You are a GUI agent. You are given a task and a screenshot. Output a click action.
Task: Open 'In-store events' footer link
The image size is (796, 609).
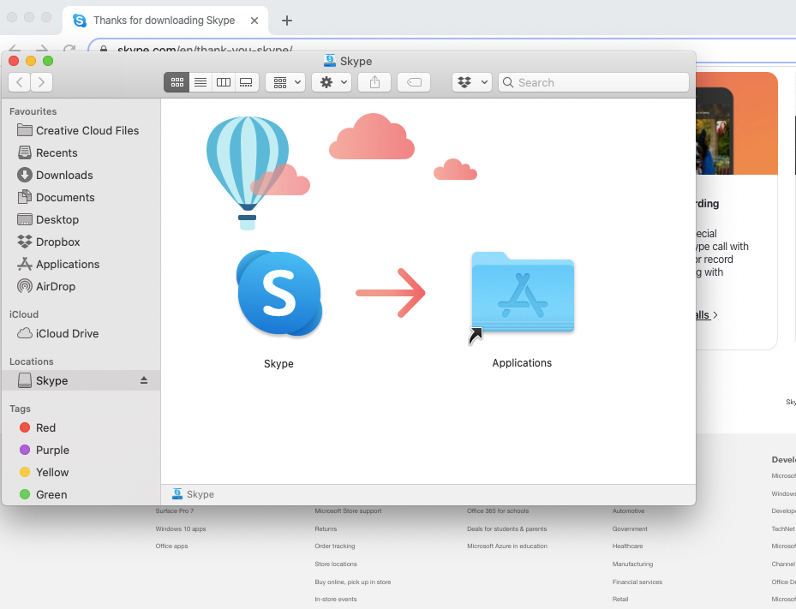coord(336,600)
